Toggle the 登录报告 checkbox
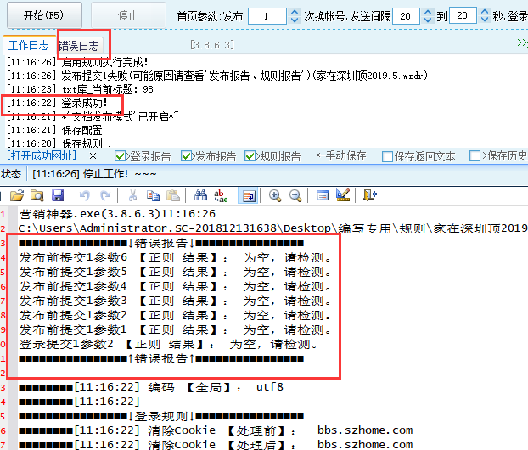The height and width of the screenshot is (450, 528). 120,156
